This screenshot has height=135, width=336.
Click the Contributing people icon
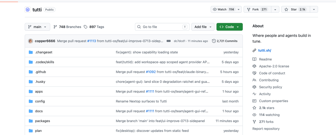click(254, 80)
